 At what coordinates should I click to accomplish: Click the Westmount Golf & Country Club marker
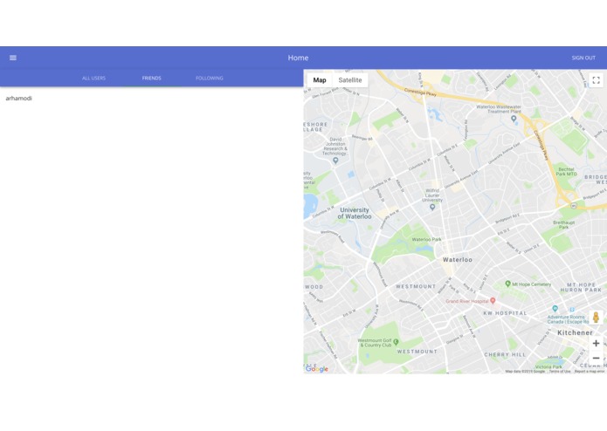tap(396, 342)
